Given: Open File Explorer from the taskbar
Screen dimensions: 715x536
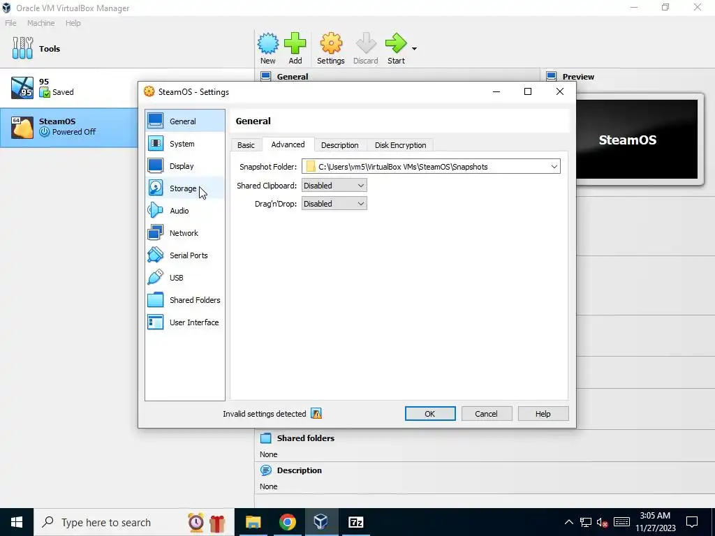Looking at the screenshot, I should point(253,522).
